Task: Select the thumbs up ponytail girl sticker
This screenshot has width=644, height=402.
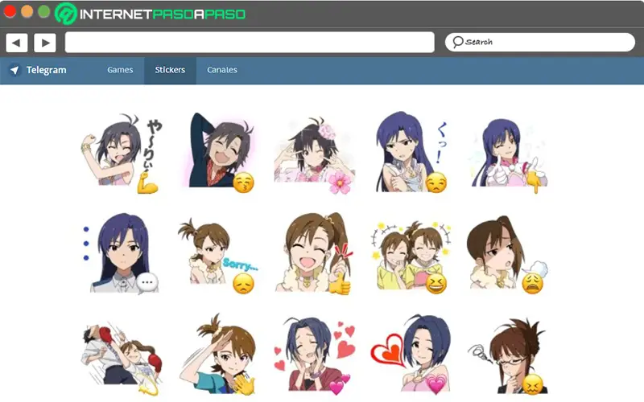Action: point(314,253)
